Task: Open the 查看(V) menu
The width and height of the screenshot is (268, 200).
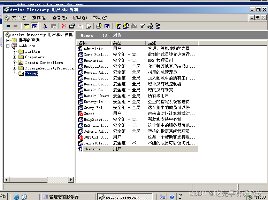Action: 60,18
